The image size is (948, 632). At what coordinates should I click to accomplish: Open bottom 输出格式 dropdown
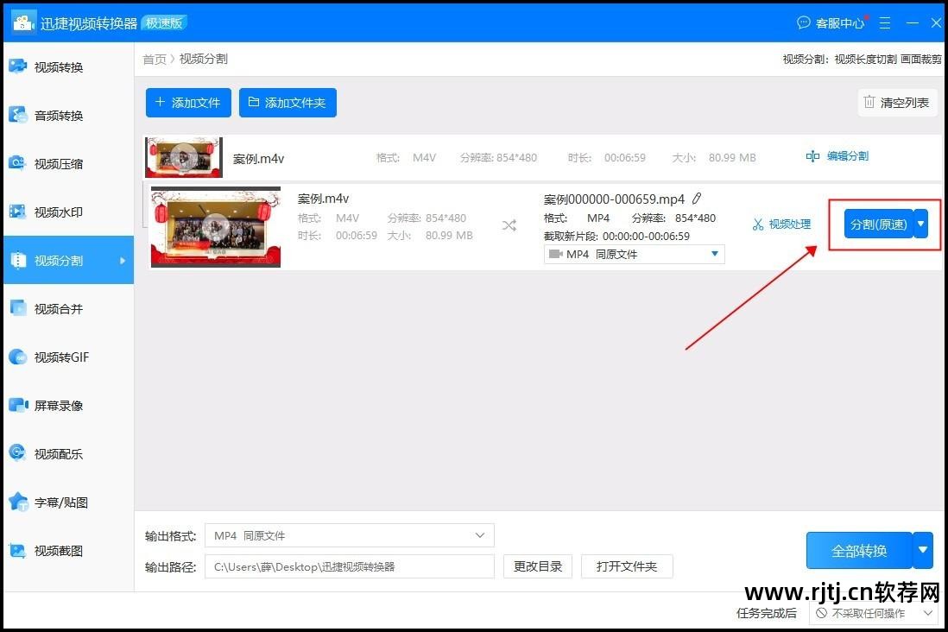tap(350, 535)
